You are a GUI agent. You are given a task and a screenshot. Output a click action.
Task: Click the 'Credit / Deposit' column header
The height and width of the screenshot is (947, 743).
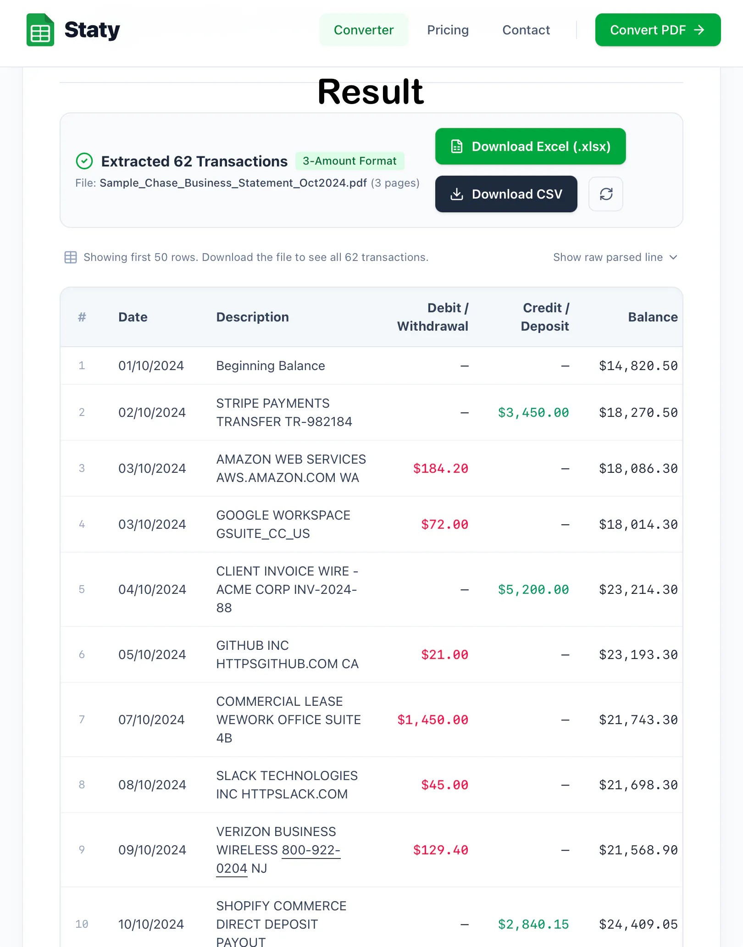(545, 317)
